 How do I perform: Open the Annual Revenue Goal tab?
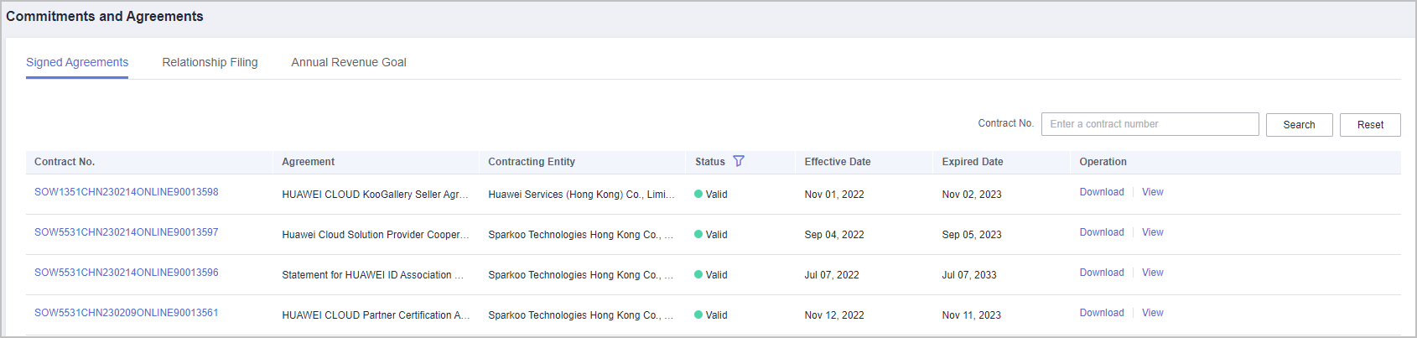click(x=349, y=62)
